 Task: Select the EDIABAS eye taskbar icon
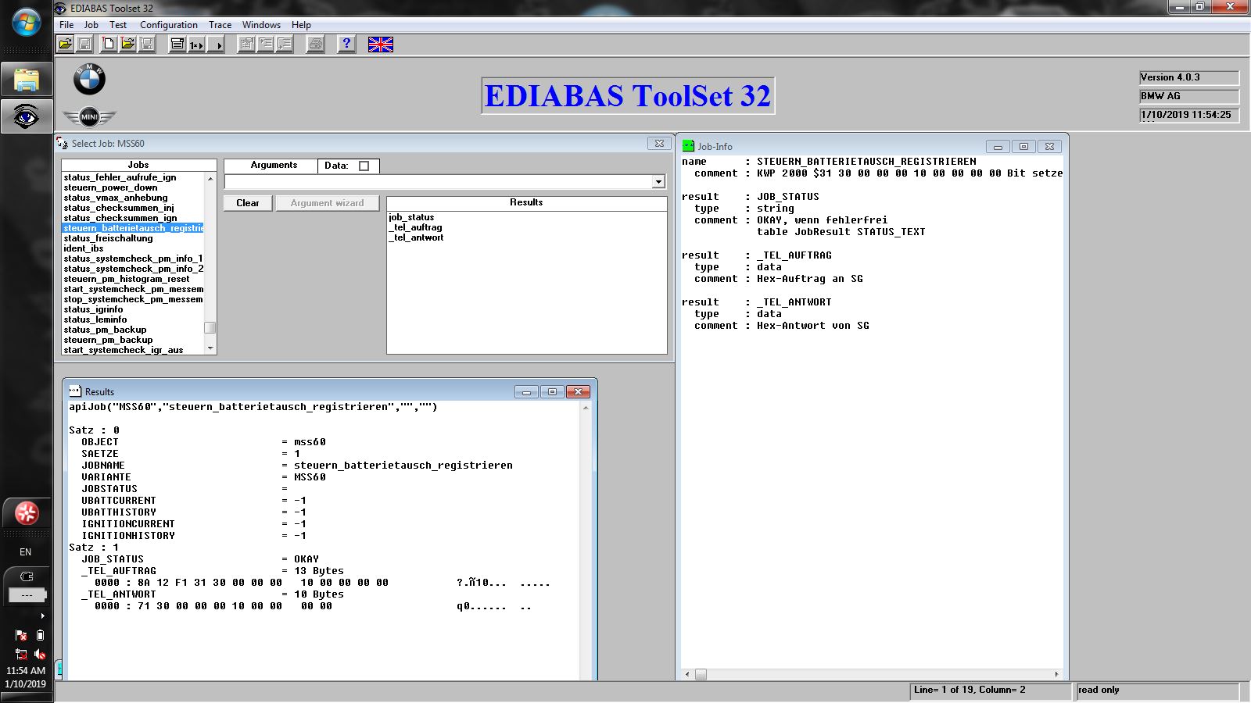tap(27, 116)
